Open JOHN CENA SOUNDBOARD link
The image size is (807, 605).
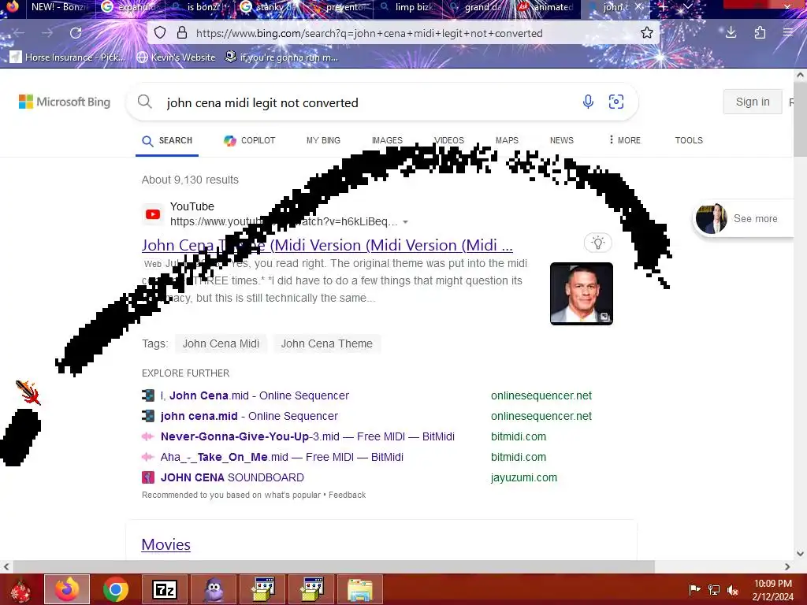232,478
